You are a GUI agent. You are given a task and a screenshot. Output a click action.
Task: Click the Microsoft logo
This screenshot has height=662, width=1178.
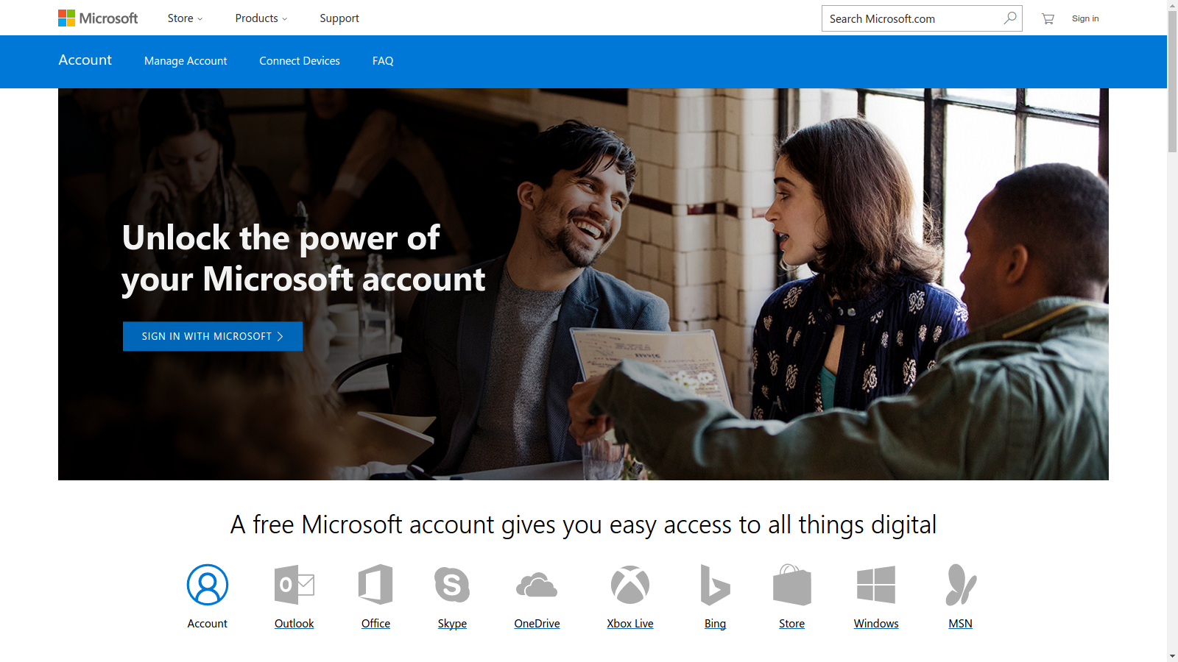click(98, 18)
